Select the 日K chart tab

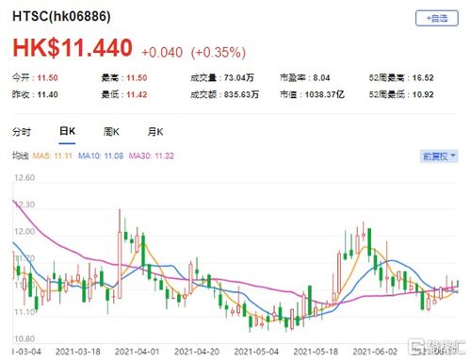[x=67, y=132]
